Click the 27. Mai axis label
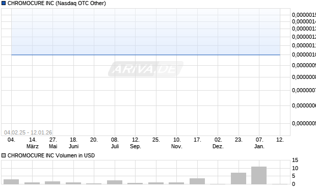 [x=53, y=143]
